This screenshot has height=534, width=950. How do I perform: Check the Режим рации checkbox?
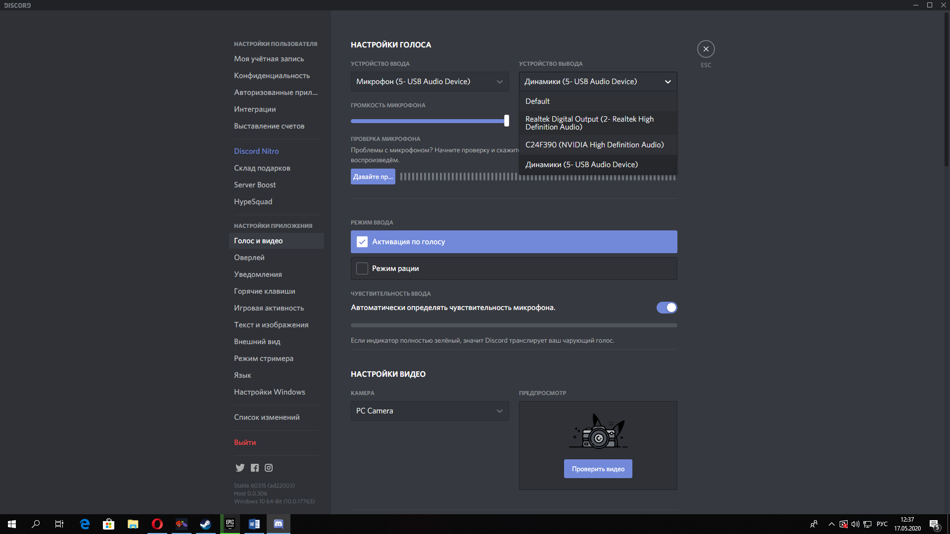pos(362,268)
